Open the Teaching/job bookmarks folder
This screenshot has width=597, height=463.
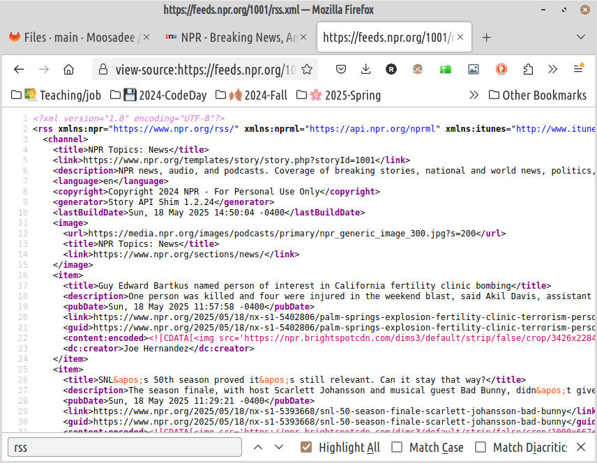click(x=56, y=96)
